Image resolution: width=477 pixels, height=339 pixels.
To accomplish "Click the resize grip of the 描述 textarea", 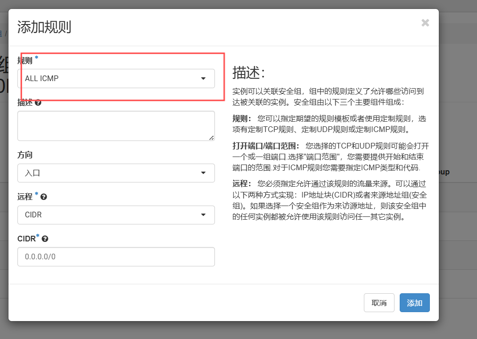I will (211, 137).
